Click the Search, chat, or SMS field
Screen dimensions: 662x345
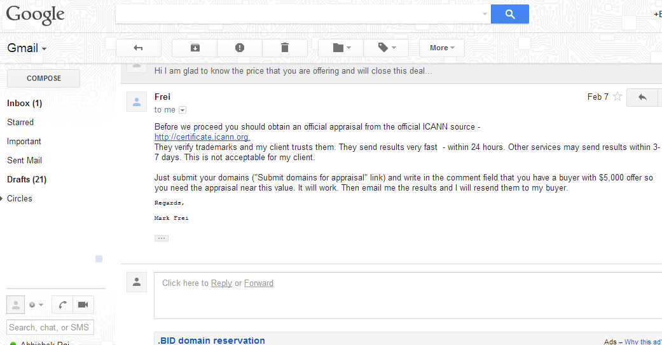pos(50,327)
